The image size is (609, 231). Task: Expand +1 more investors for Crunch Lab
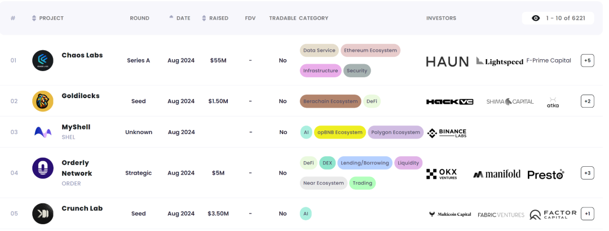click(587, 214)
